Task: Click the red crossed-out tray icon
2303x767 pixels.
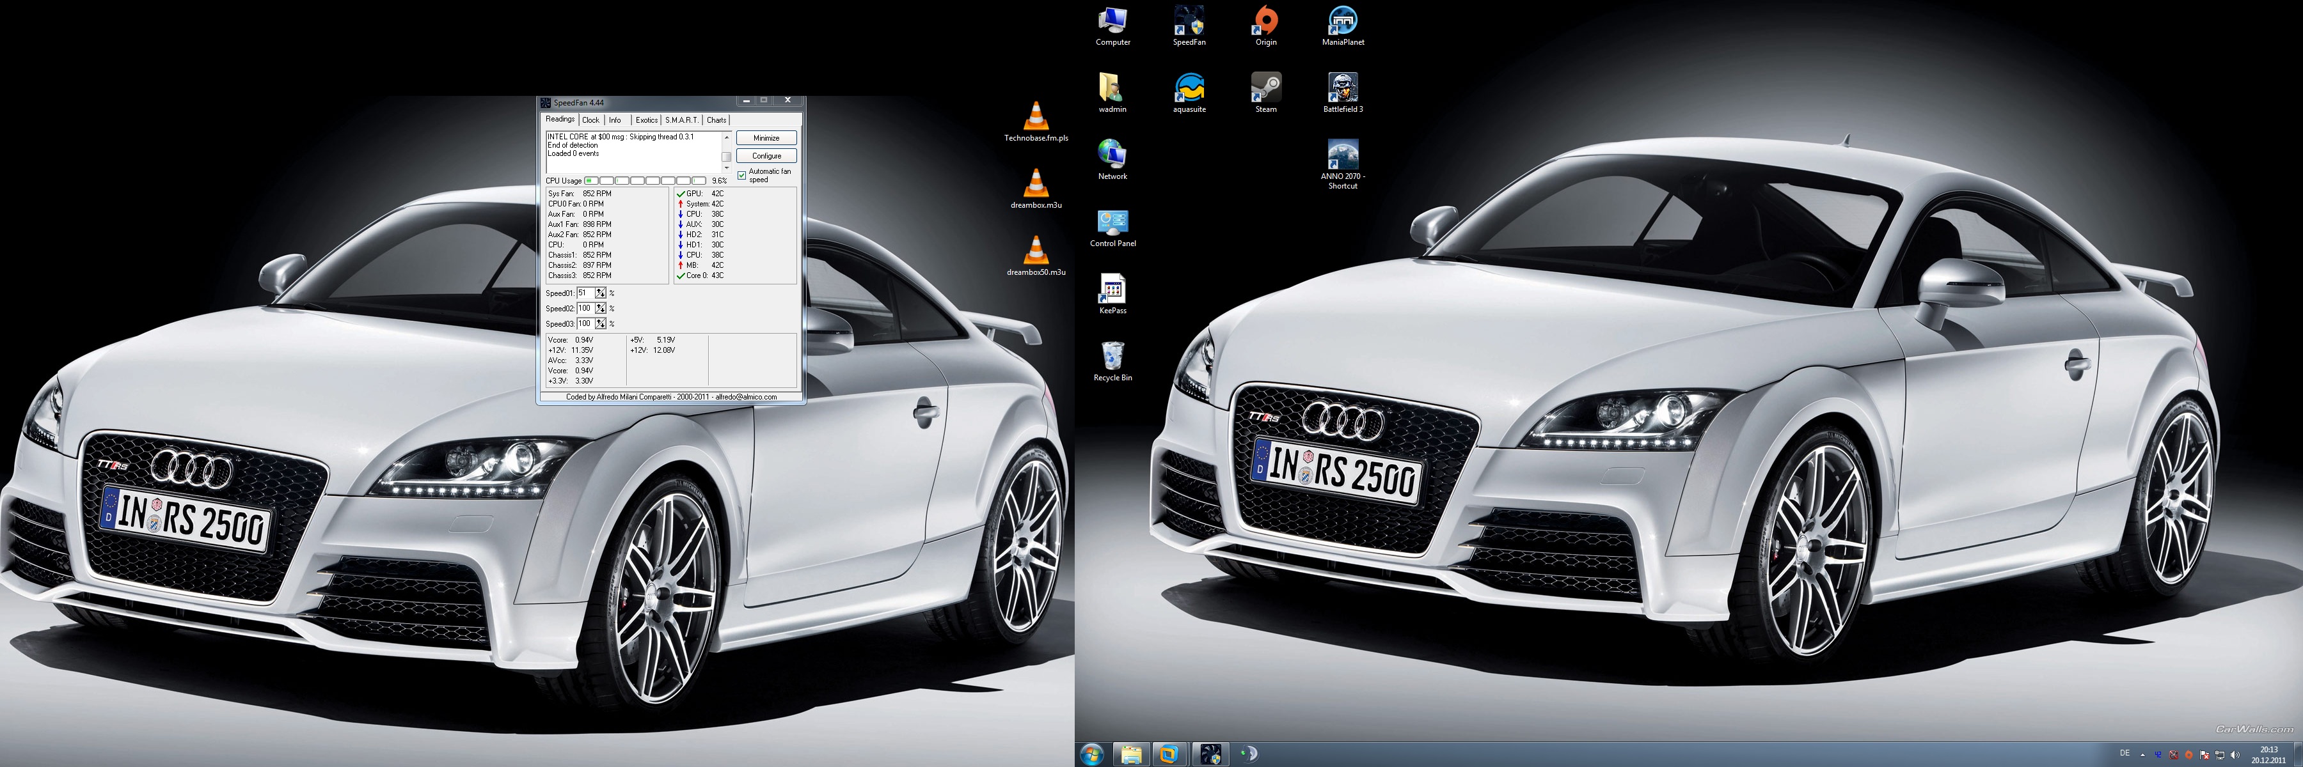Action: point(2173,755)
